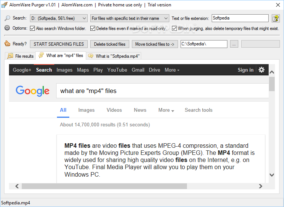Click the Google logo

[x=33, y=91]
